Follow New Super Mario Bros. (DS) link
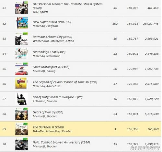Viewport: 162px width, 152px height. pyautogui.click(x=52, y=22)
